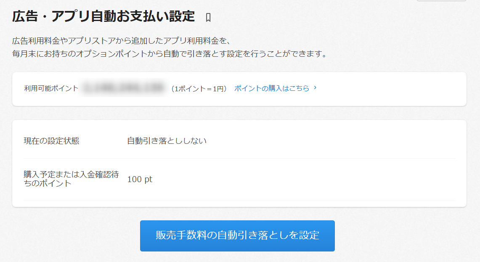Select the blurred available points value

click(124, 88)
